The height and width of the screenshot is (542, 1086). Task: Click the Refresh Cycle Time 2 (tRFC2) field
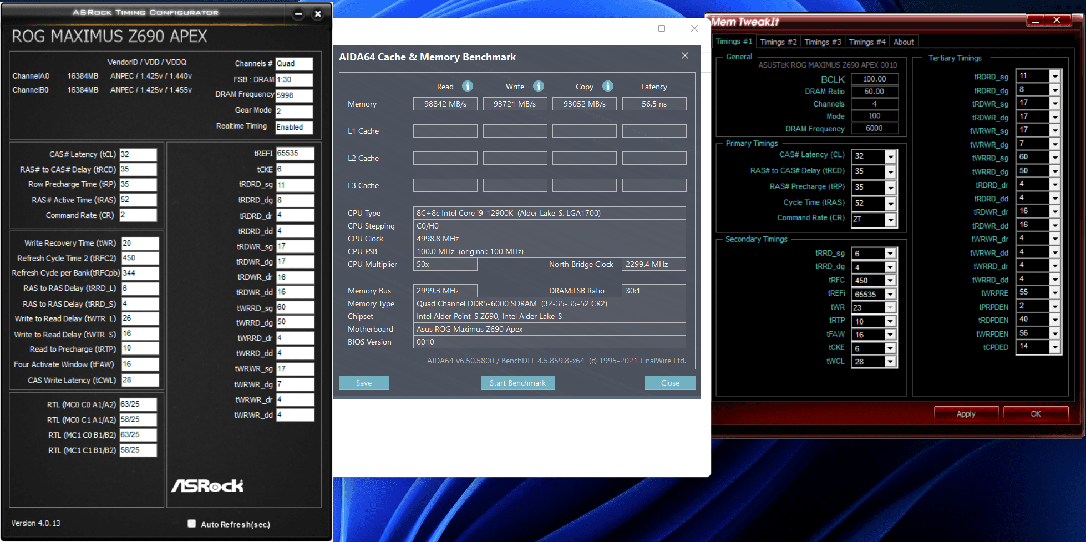(140, 258)
